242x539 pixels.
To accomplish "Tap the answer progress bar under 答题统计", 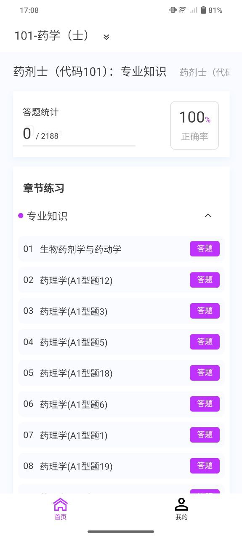I will [79, 146].
